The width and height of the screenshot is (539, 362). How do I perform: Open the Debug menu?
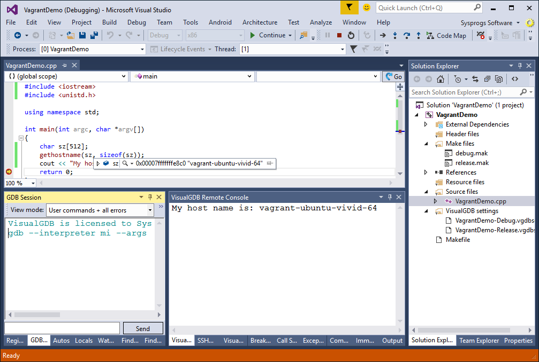(136, 22)
